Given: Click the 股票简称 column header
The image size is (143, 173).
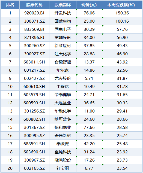Looking at the screenshot, I should coord(63,5).
